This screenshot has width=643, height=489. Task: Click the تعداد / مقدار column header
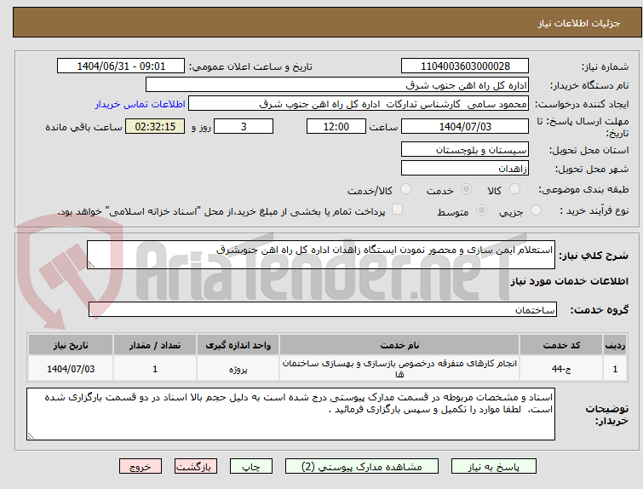click(x=155, y=345)
